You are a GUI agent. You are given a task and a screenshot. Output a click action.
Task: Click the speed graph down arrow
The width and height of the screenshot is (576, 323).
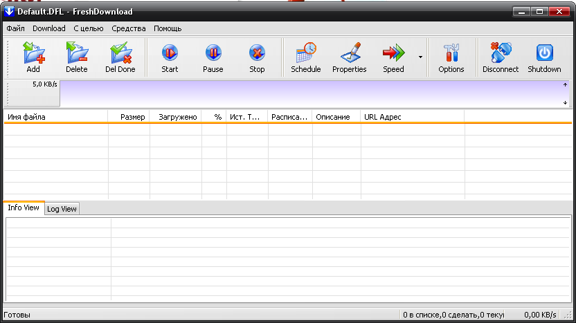565,103
